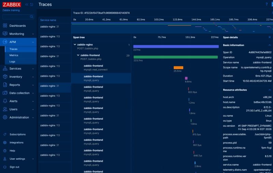Click the Integrations link

click(x=16, y=142)
